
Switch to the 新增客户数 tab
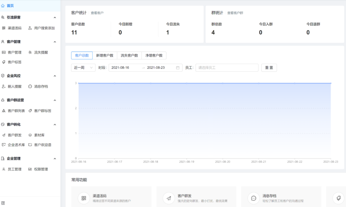point(105,55)
